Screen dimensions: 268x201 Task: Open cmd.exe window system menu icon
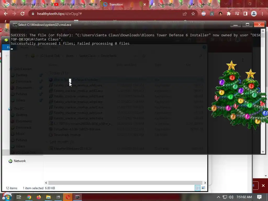coord(15,25)
